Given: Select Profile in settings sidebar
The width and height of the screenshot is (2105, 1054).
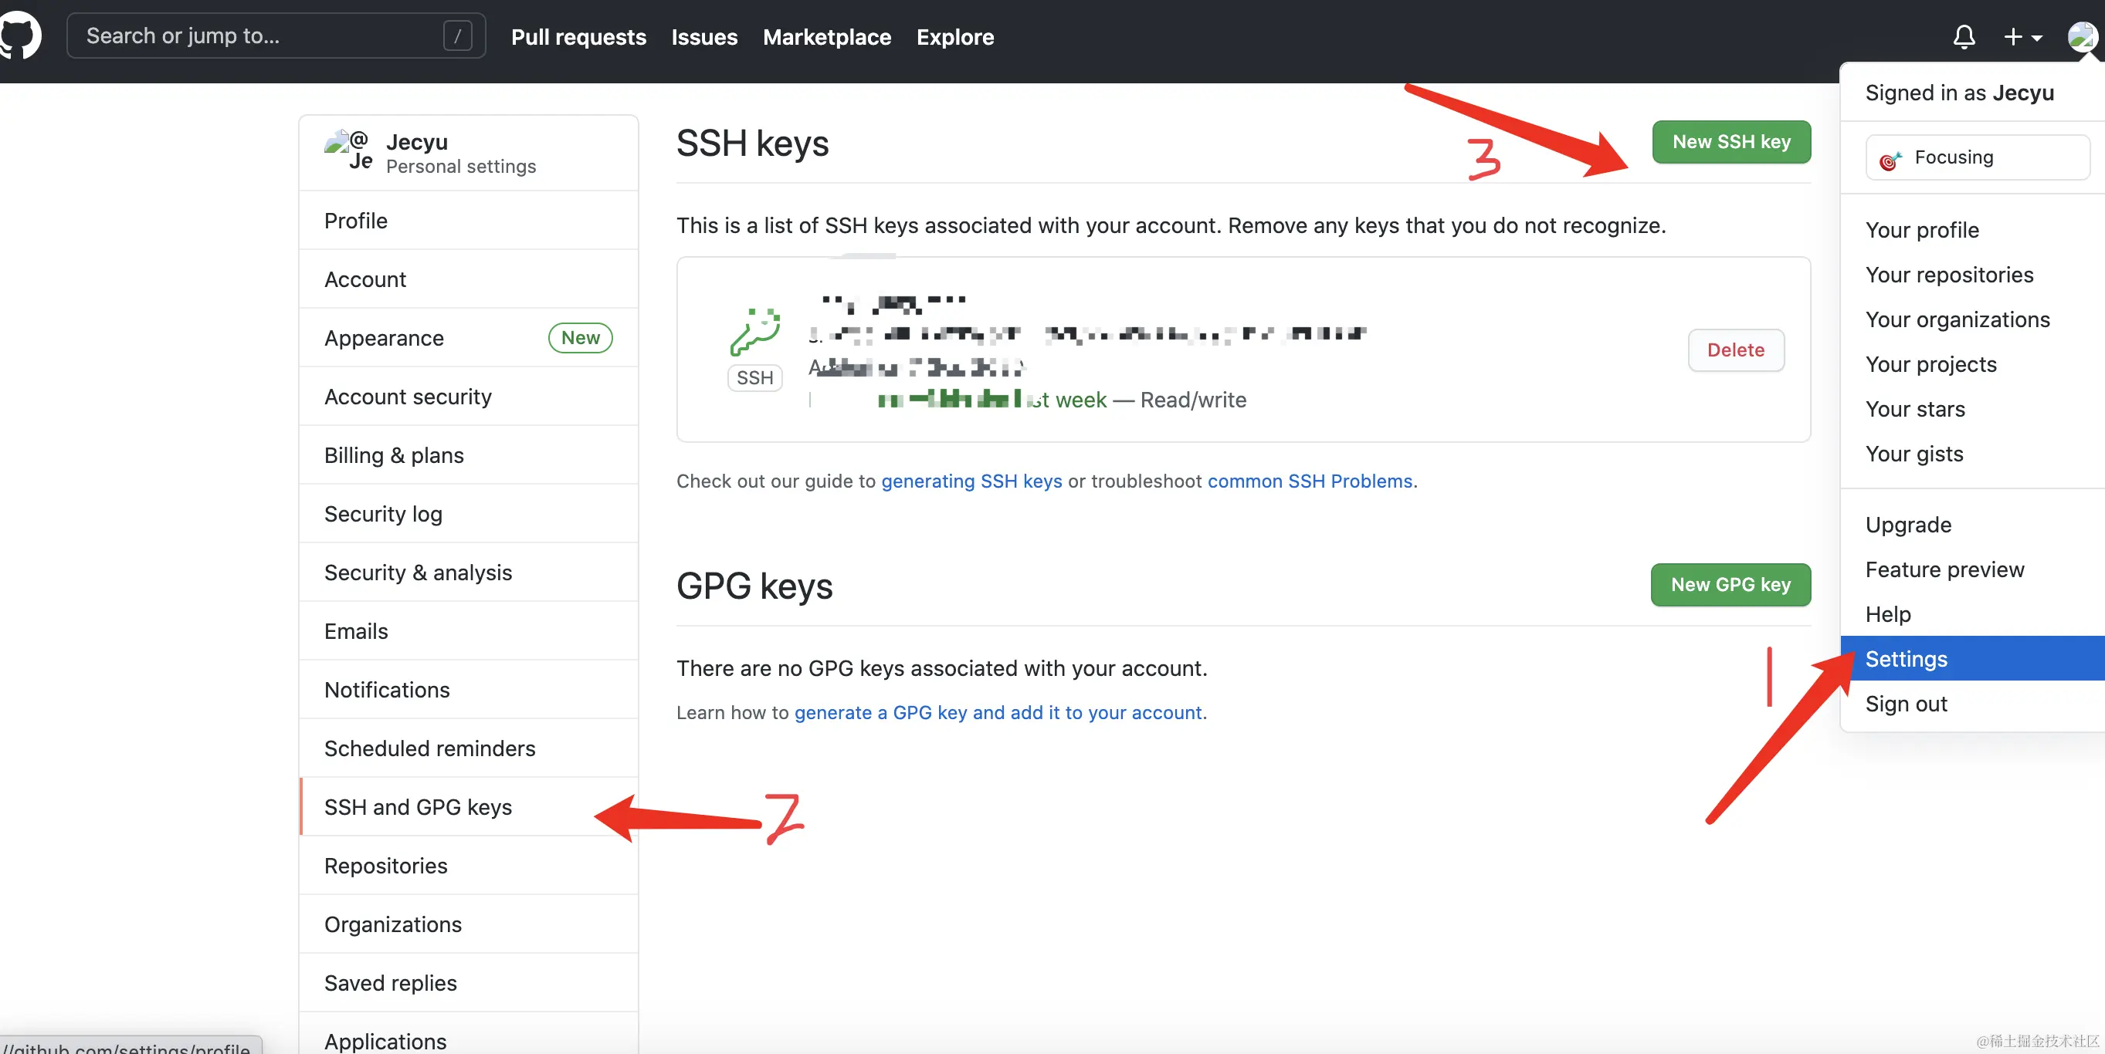Looking at the screenshot, I should [469, 221].
